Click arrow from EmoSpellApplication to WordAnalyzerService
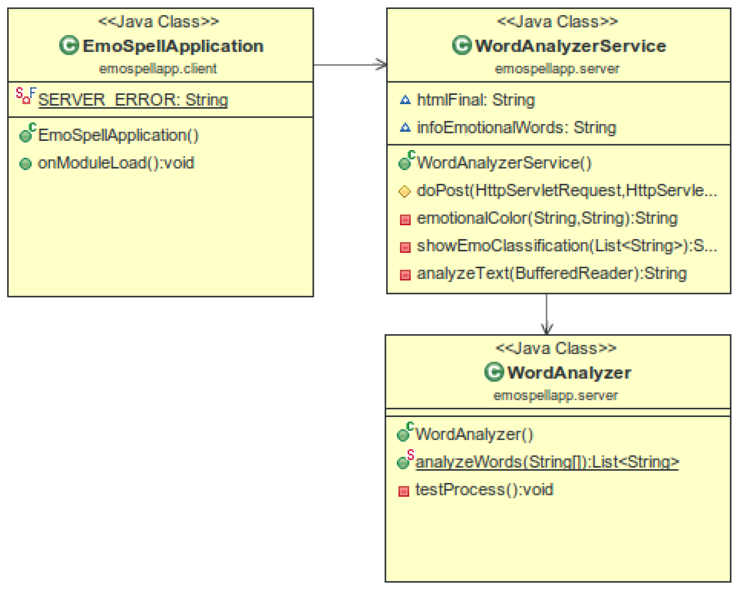This screenshot has width=740, height=589. coord(349,65)
